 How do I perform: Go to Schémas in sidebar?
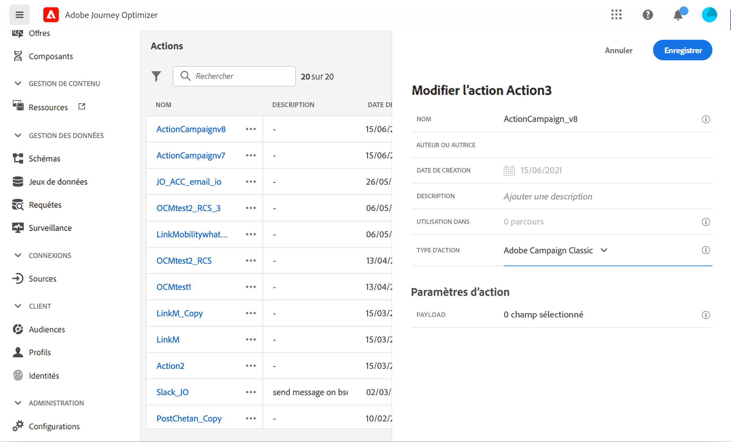pyautogui.click(x=44, y=158)
